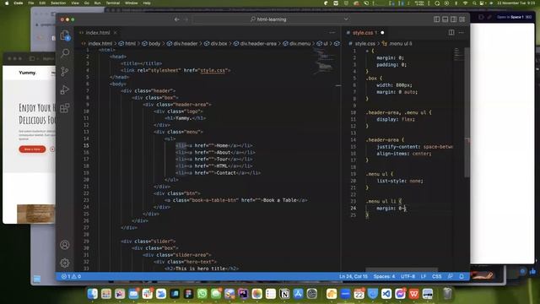Open the Selection menu
The height and width of the screenshot is (304, 540).
click(x=58, y=3)
